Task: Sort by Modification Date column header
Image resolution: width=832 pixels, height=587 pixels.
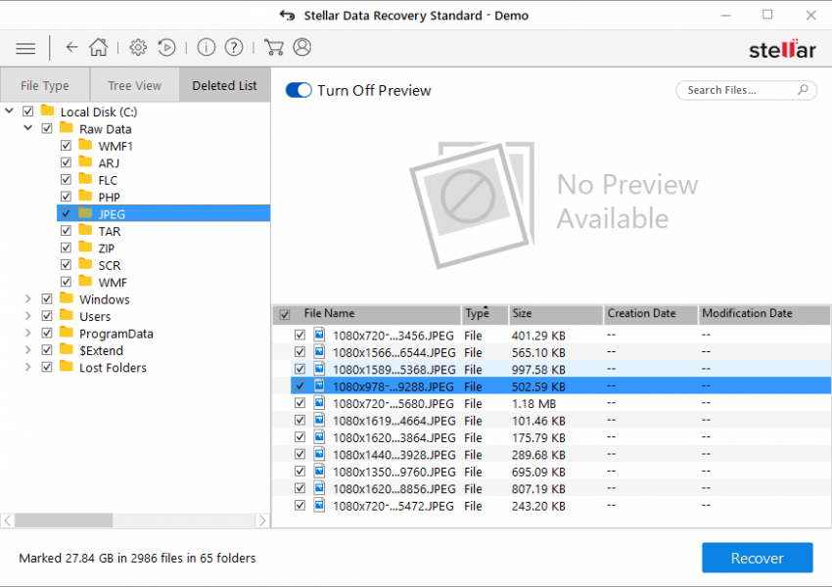Action: pyautogui.click(x=764, y=314)
